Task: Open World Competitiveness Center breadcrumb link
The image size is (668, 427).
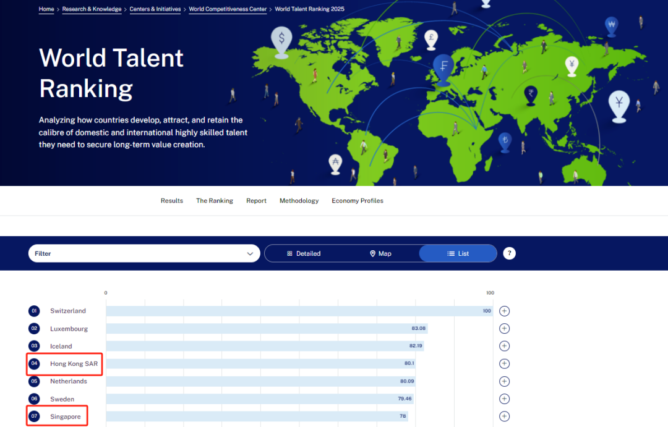Action: (228, 9)
